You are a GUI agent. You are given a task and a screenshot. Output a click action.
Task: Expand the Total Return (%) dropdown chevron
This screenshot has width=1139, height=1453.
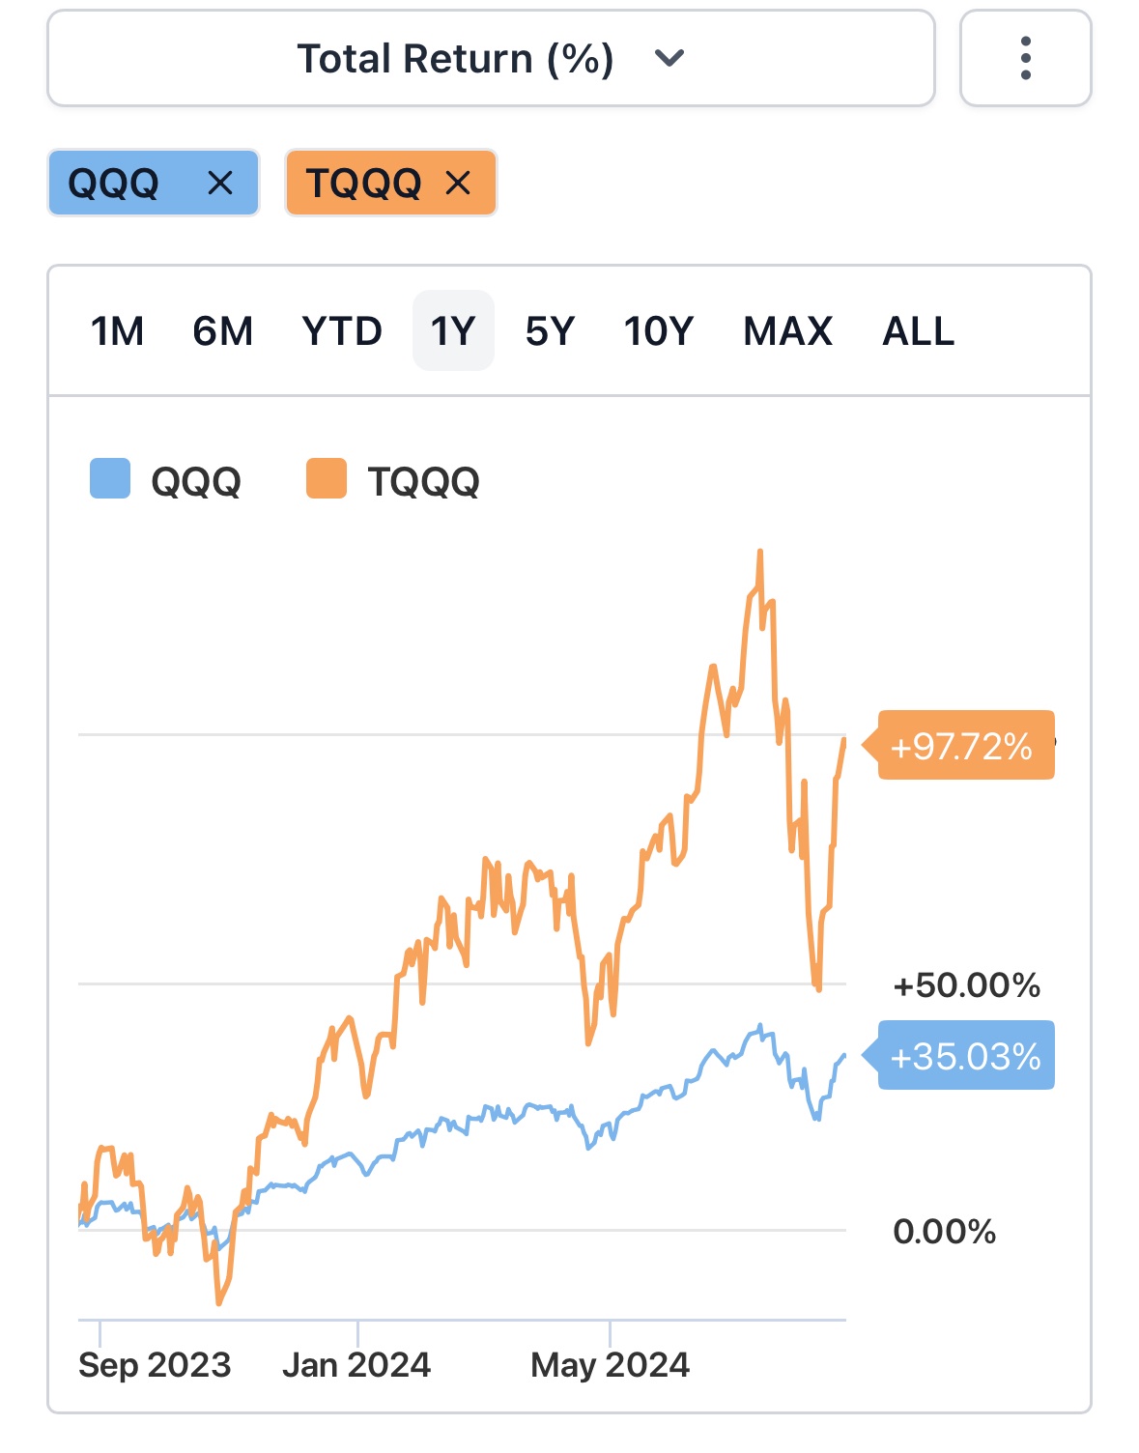[669, 59]
